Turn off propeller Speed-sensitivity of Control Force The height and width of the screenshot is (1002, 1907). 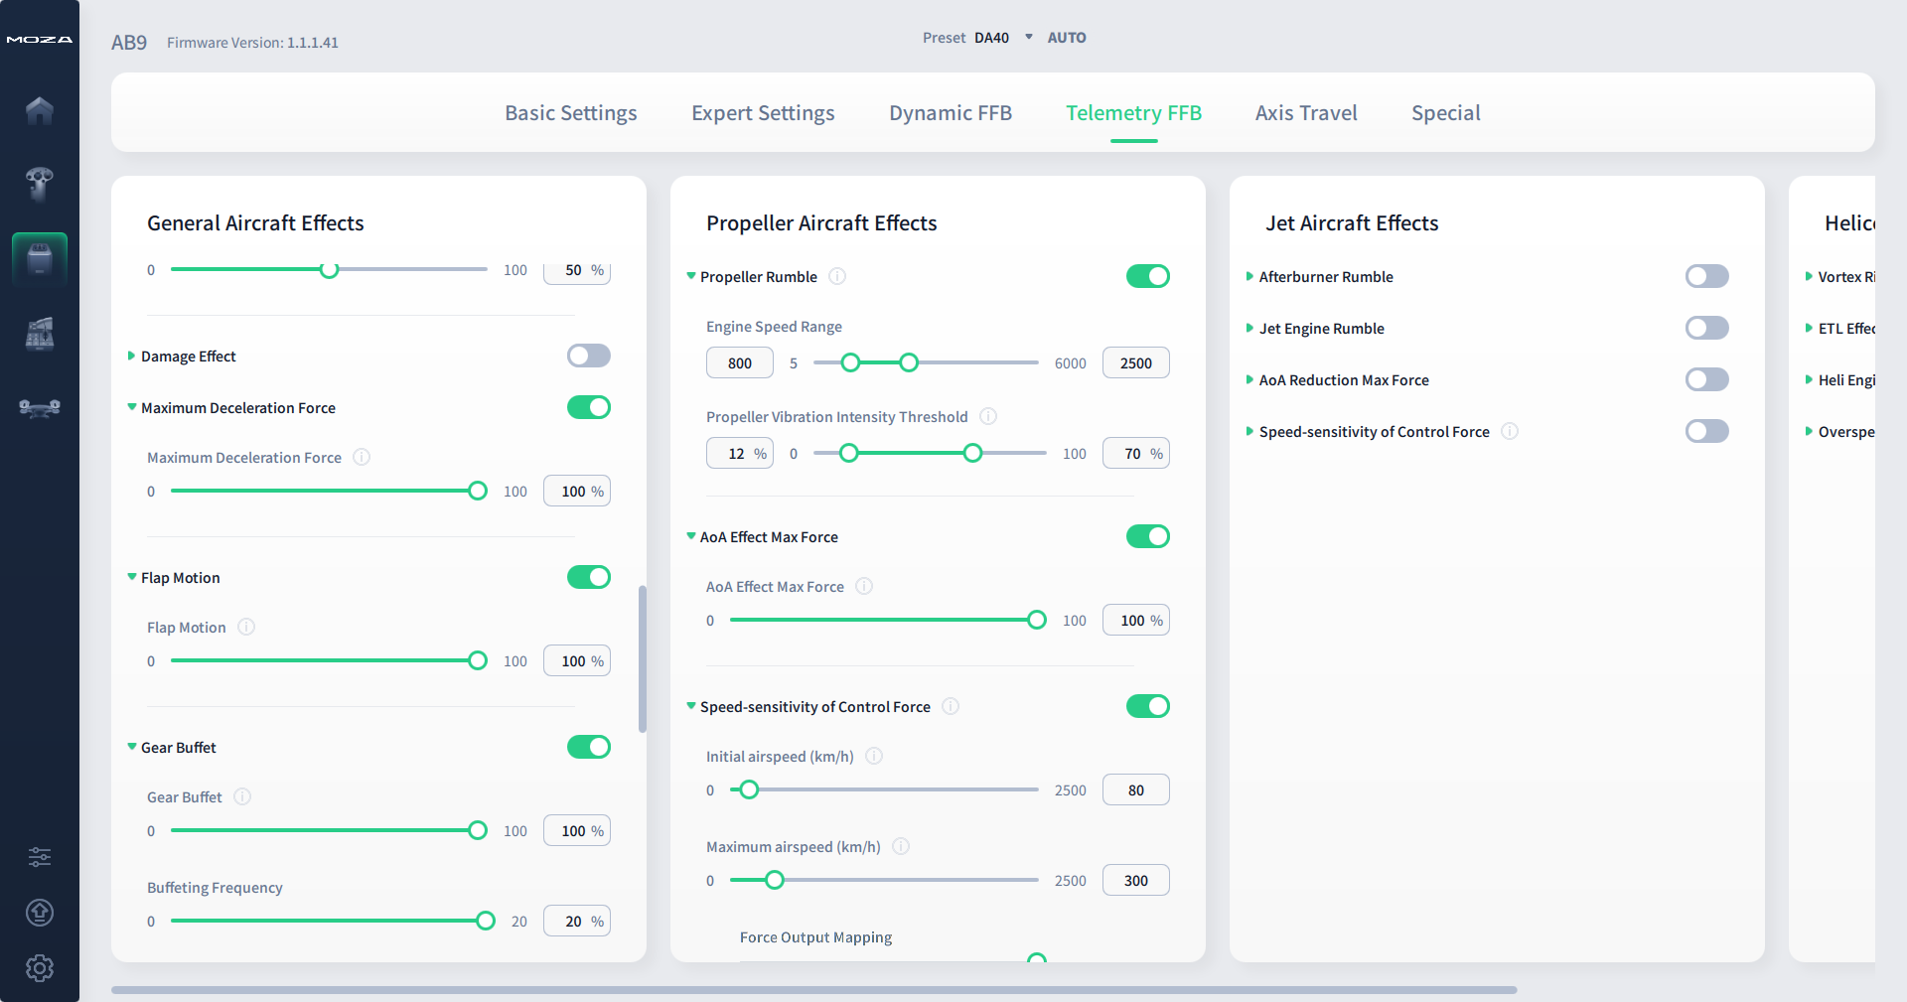coord(1148,706)
